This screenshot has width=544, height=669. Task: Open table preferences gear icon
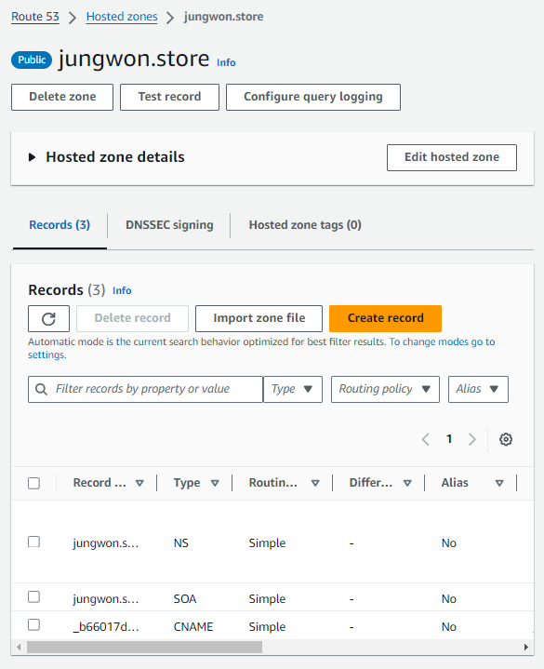tap(506, 439)
